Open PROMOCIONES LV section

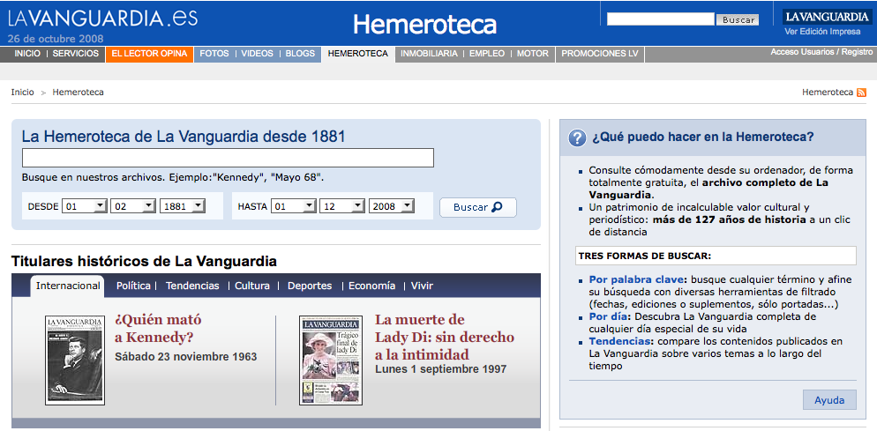click(x=600, y=54)
